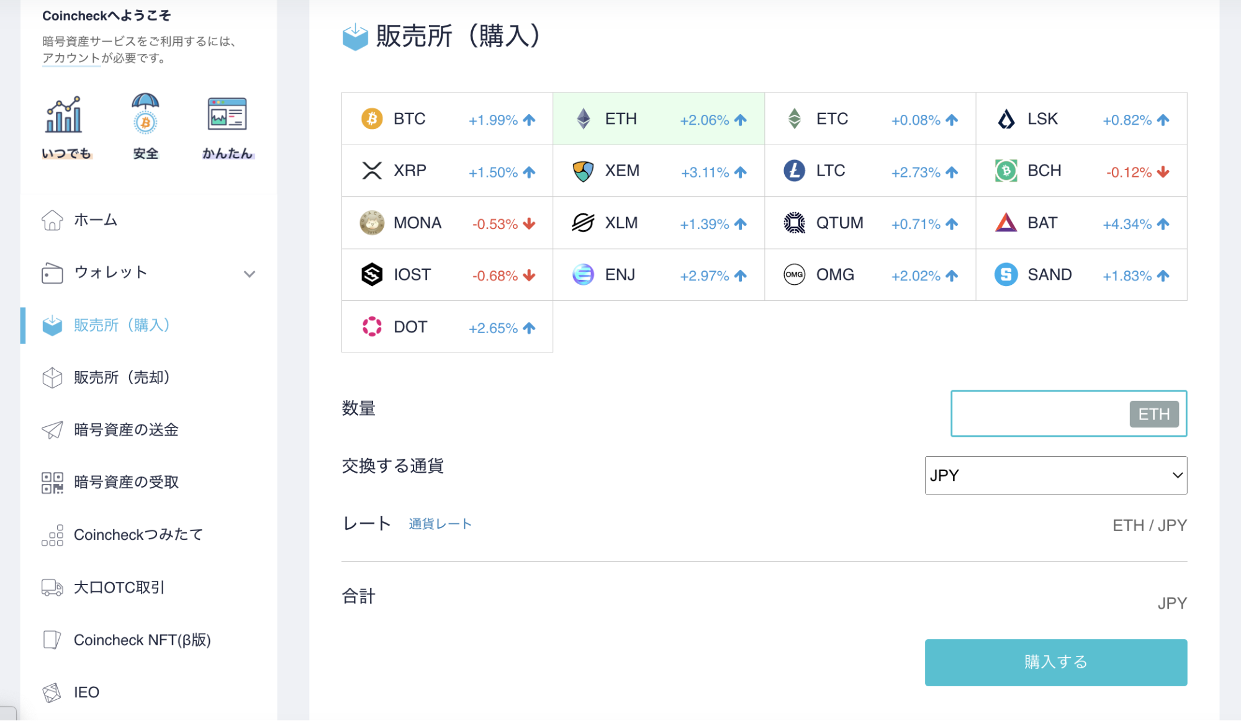This screenshot has height=721, width=1241.
Task: Click the ウォレット wallet icon
Action: [52, 273]
